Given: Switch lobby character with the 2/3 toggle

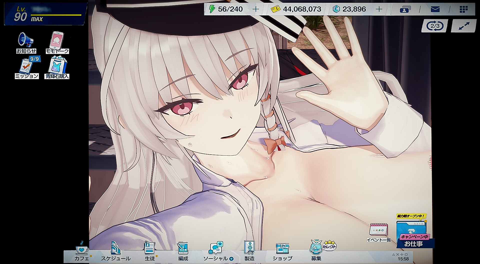Looking at the screenshot, I should (435, 26).
